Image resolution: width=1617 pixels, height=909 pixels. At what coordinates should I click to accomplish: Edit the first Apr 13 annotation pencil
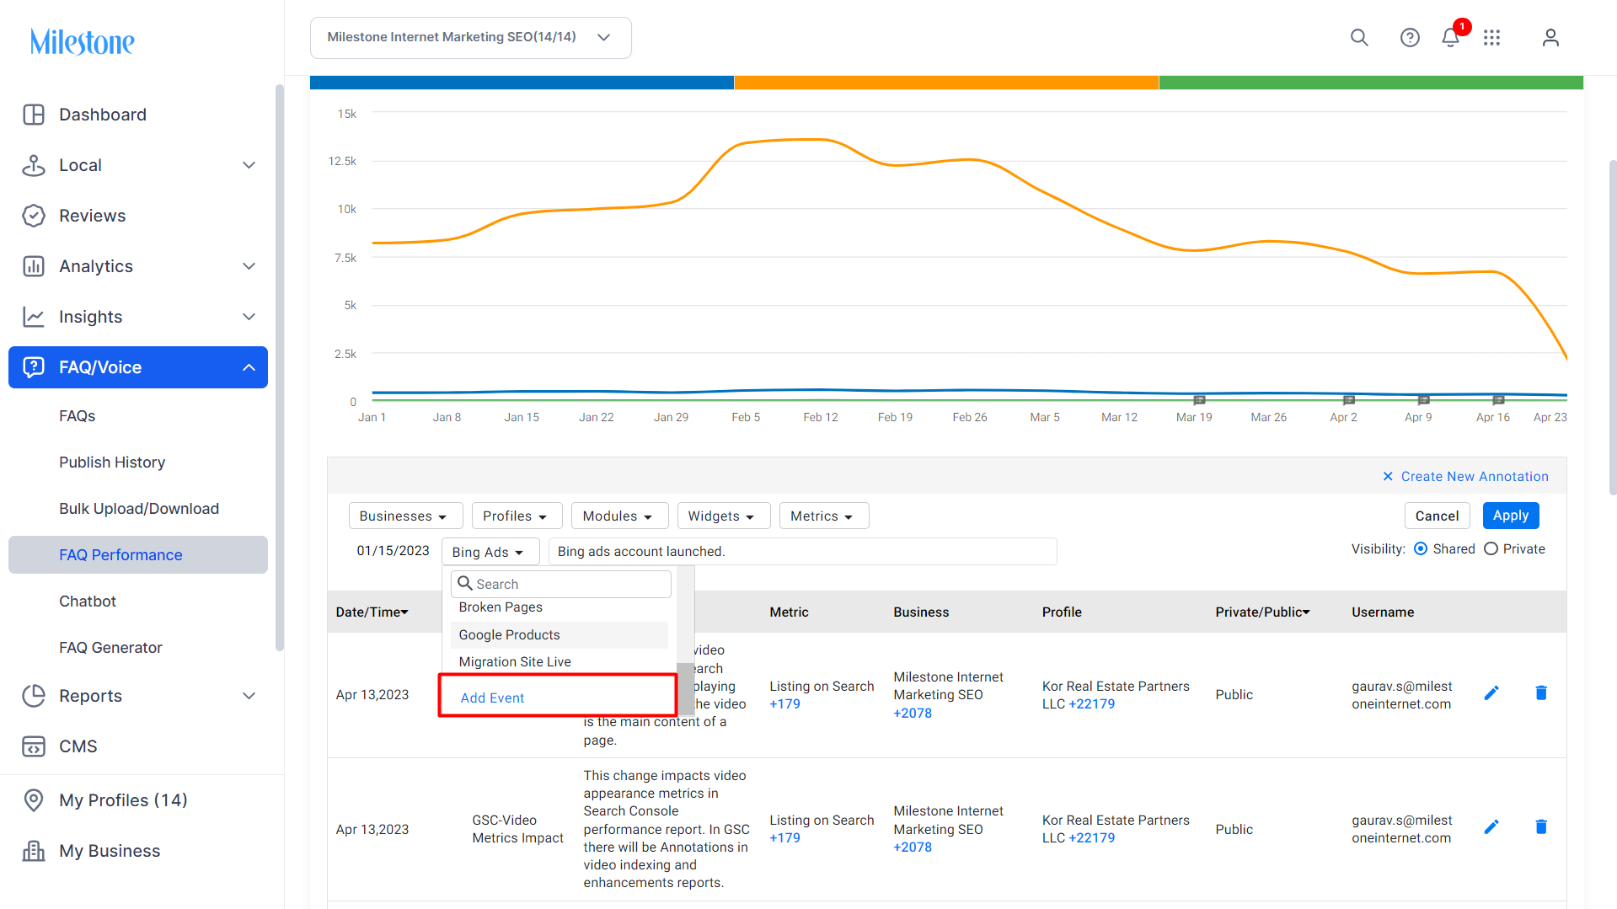click(1491, 693)
